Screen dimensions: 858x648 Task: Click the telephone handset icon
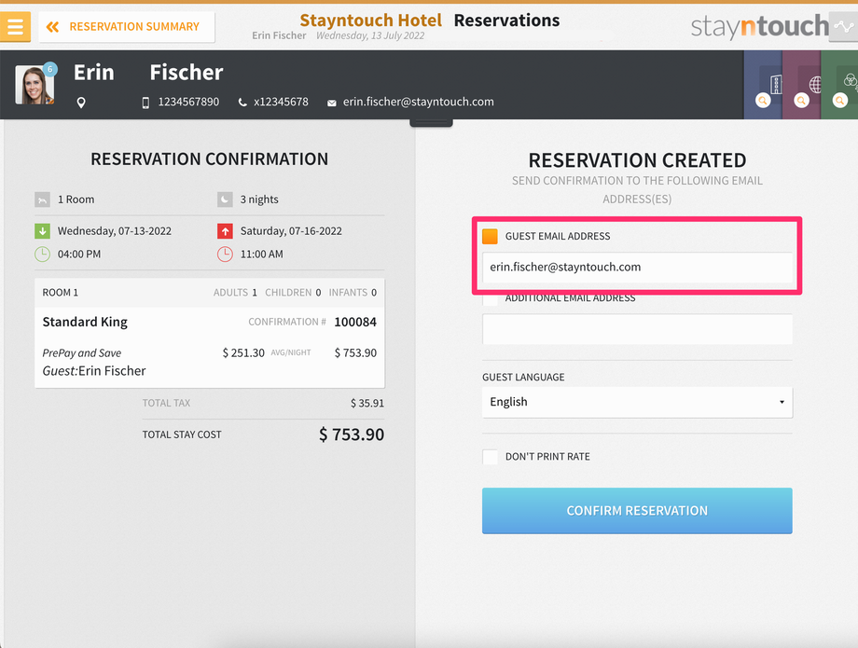click(242, 103)
